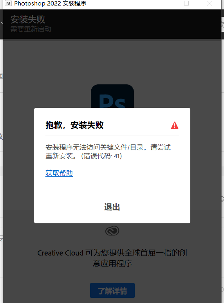The height and width of the screenshot is (303, 224).
Task: Open the 获取帮助 help link
Action: pyautogui.click(x=59, y=173)
